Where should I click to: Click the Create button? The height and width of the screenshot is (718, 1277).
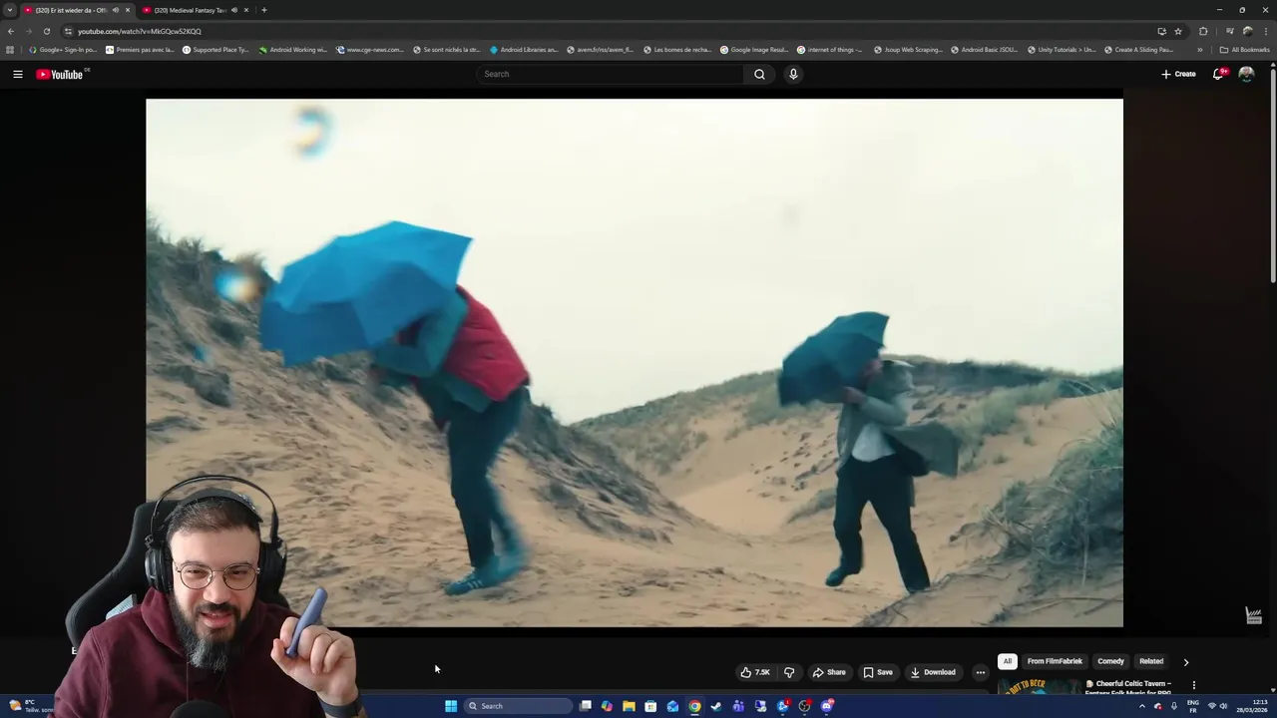coord(1178,74)
